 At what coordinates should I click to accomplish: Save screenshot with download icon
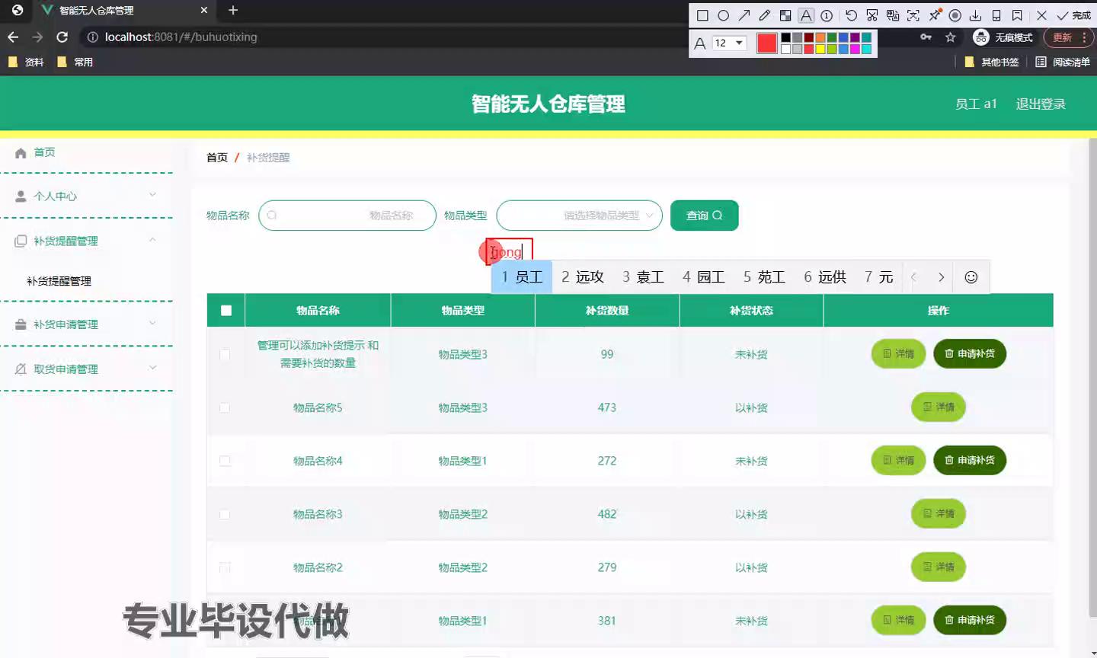pos(975,15)
